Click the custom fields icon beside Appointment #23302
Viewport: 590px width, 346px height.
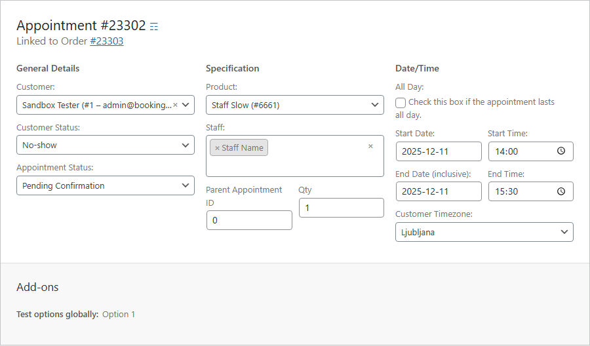click(154, 27)
